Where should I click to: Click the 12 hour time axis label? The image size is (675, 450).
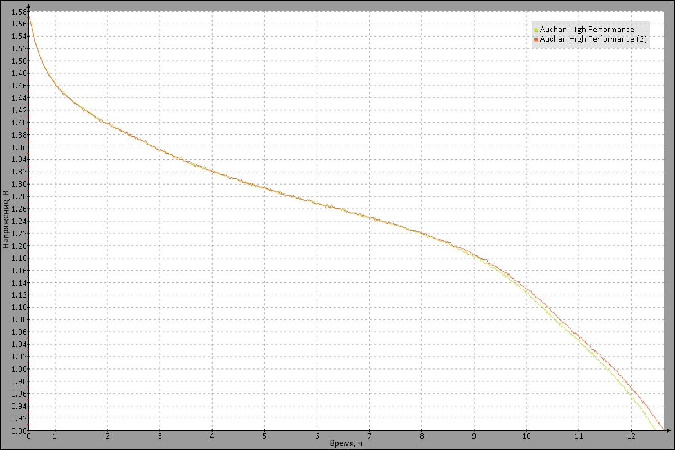631,436
